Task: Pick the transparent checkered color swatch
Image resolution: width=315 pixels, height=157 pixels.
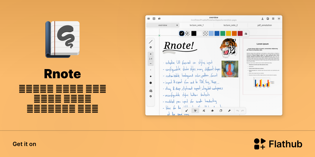Action: (x=206, y=33)
